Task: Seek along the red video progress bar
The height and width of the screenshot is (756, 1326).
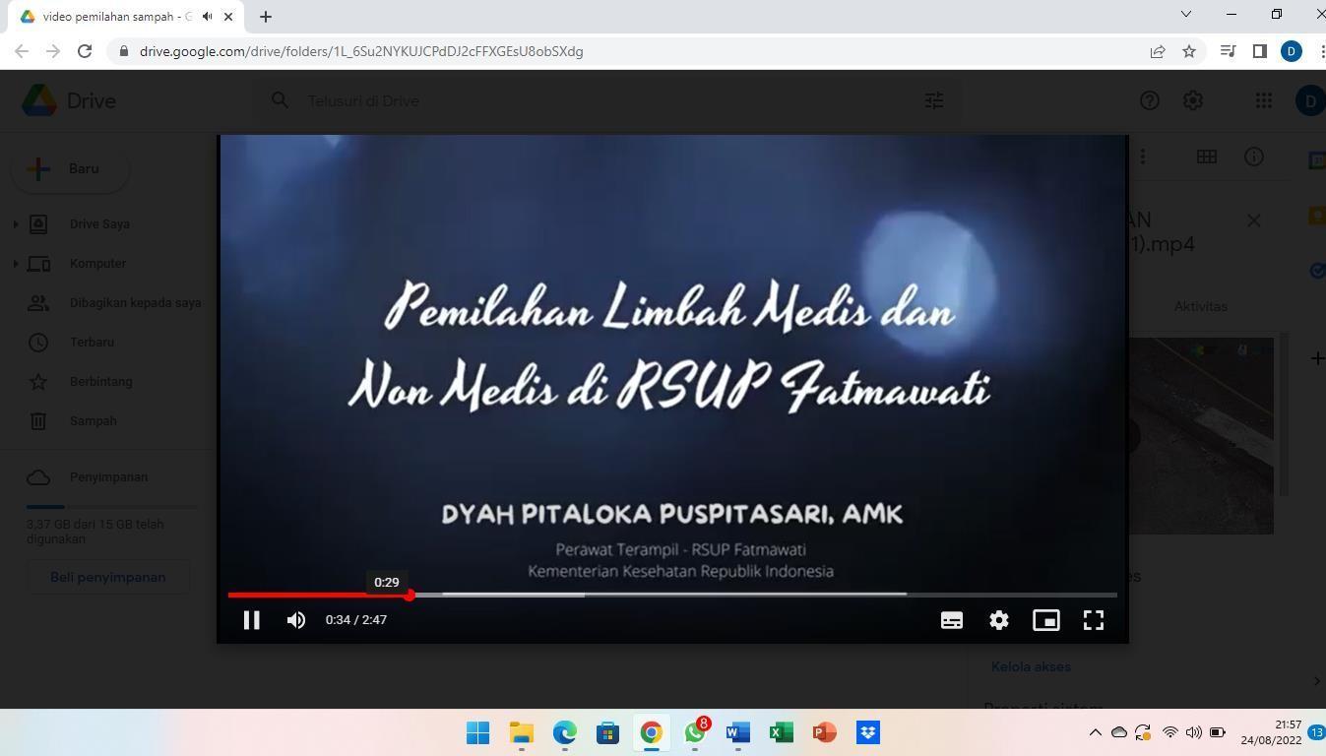Action: coord(672,595)
